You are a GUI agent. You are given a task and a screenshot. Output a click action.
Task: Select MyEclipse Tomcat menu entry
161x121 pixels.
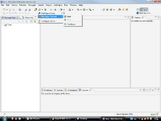click(x=50, y=16)
